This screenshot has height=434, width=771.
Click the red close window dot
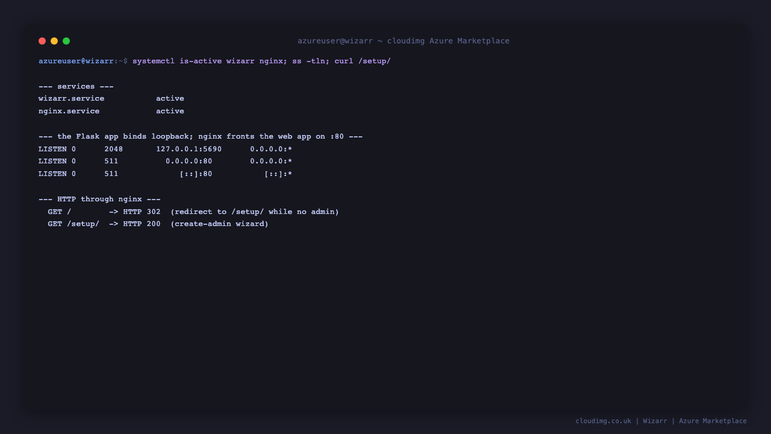[x=42, y=41]
